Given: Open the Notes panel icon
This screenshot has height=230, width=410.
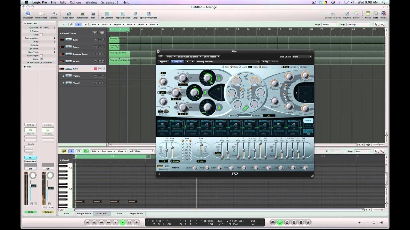Looking at the screenshot, I should coord(368,13).
